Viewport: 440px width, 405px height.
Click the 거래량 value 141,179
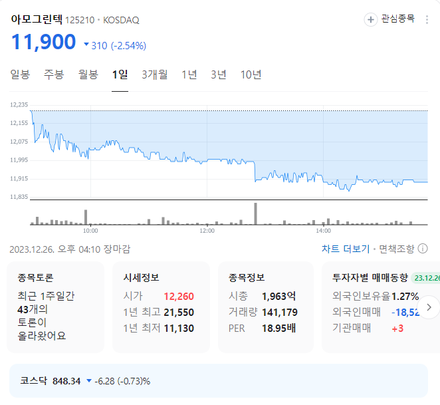point(280,313)
